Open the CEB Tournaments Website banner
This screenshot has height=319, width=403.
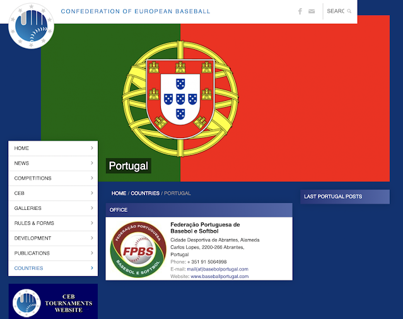(53, 301)
